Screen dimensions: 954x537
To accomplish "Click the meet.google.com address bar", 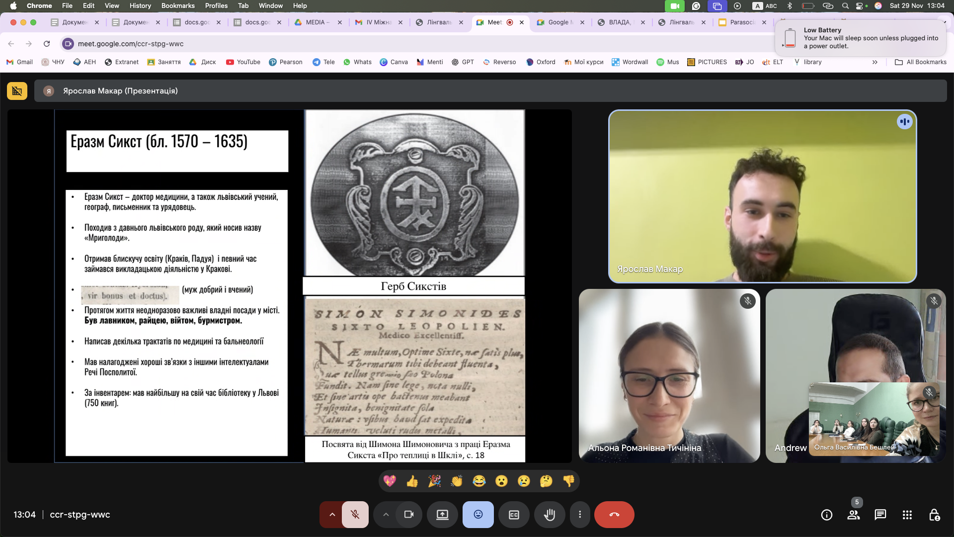I will point(130,44).
